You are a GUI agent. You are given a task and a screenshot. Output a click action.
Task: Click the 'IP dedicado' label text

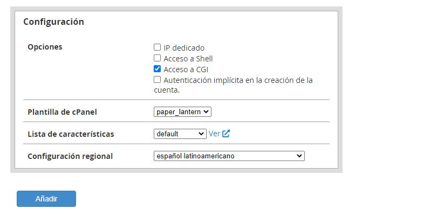pyautogui.click(x=184, y=48)
